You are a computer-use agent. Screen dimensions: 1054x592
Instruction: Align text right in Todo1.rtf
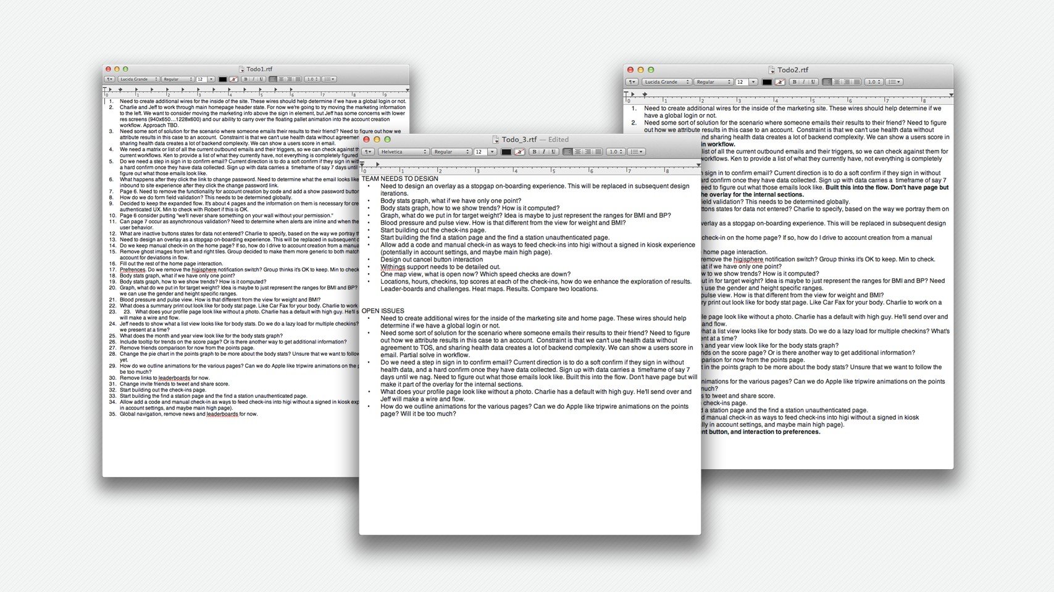point(290,79)
